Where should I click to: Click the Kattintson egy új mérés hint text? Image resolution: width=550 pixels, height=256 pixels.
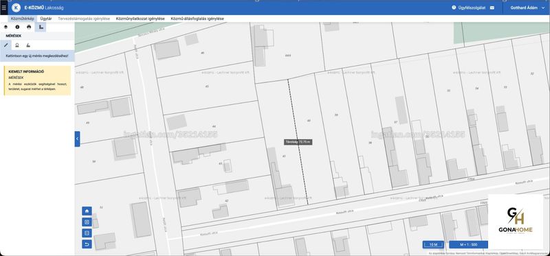tap(37, 56)
